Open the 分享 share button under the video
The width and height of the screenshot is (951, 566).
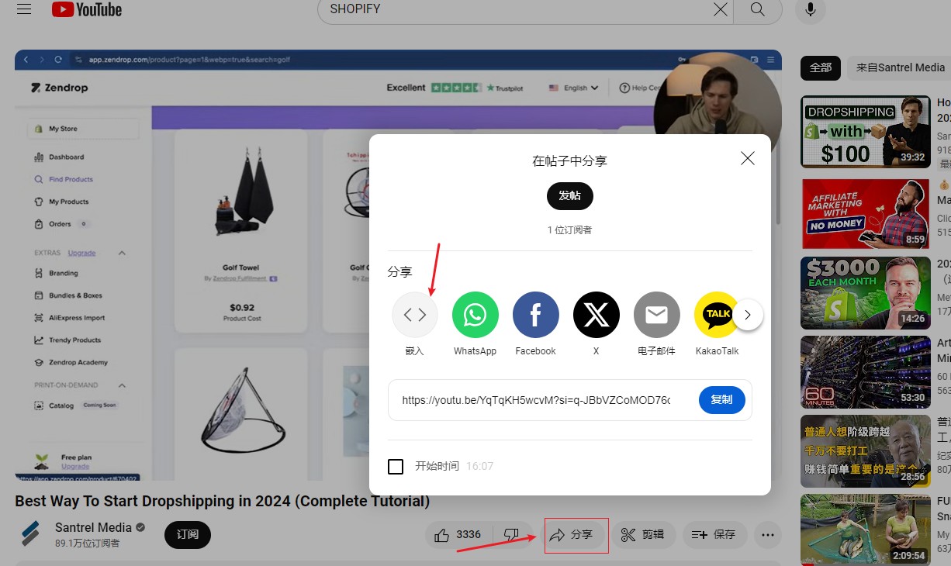click(x=571, y=535)
